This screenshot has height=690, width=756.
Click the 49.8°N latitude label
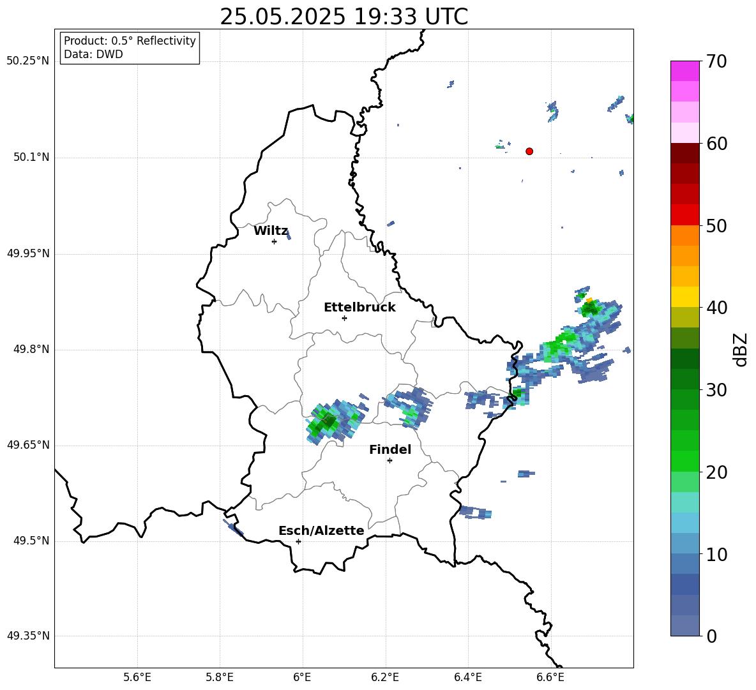pyautogui.click(x=31, y=349)
